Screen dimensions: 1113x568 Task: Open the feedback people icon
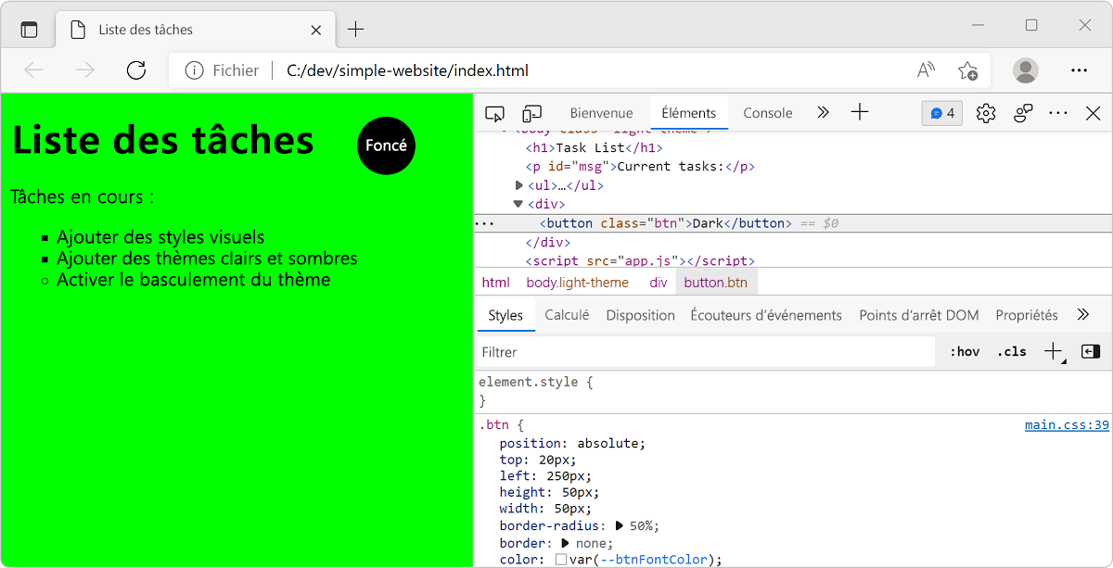click(1023, 113)
